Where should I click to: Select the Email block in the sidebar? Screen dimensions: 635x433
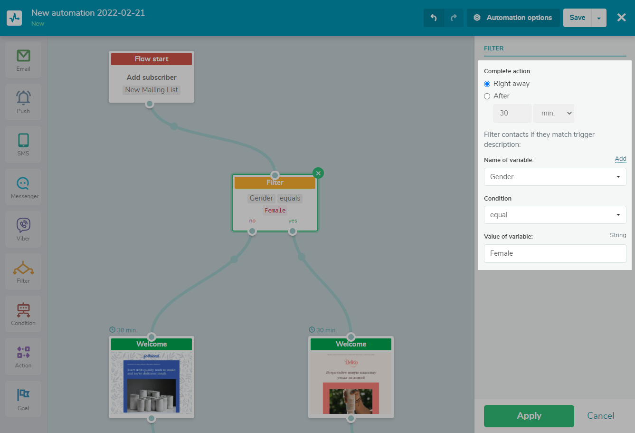[x=23, y=59]
